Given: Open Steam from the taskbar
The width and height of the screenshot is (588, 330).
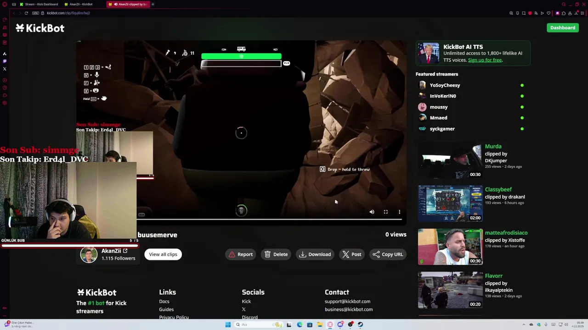Looking at the screenshot, I should point(360,324).
